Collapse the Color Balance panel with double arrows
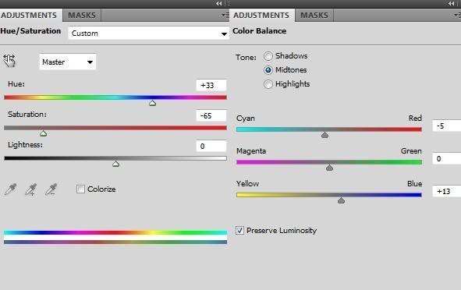This screenshot has width=461, height=290. pyautogui.click(x=452, y=4)
